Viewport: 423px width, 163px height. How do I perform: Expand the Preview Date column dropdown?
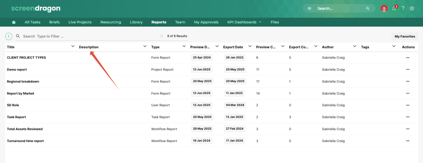[217, 46]
